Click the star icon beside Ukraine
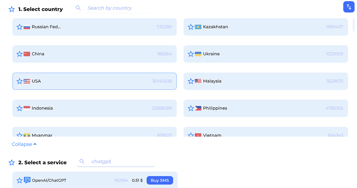Viewport: 357px width, 188px height. pos(191,54)
